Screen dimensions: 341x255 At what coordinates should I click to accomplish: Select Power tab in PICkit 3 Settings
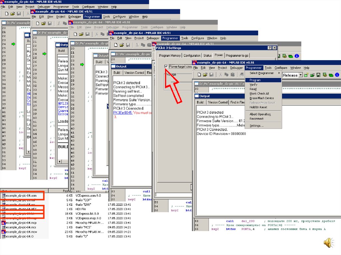[219, 55]
